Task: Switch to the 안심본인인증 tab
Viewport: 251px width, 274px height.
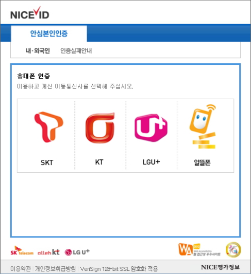Action: pos(49,33)
